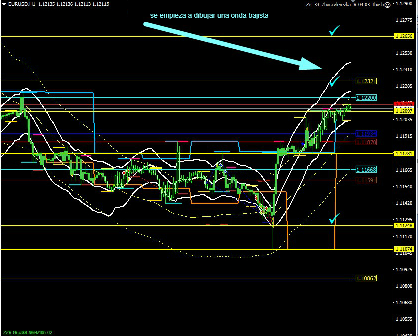This screenshot has width=418, height=336.
Task: Select the blue 1.11924 price label
Action: 366,134
